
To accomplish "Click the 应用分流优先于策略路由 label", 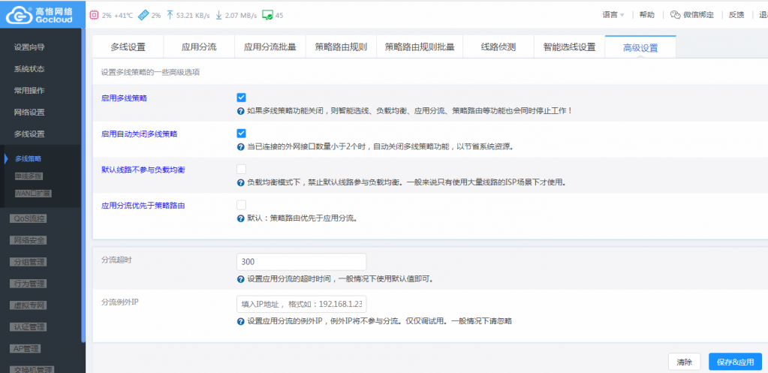I will (143, 206).
